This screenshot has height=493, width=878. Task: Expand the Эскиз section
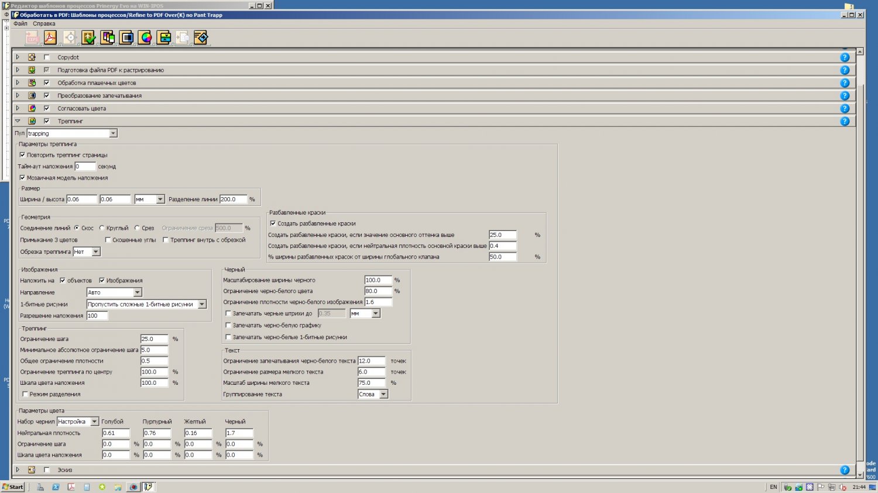coord(18,470)
